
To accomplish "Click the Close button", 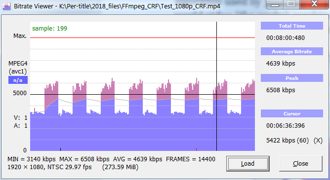I will 300,164.
